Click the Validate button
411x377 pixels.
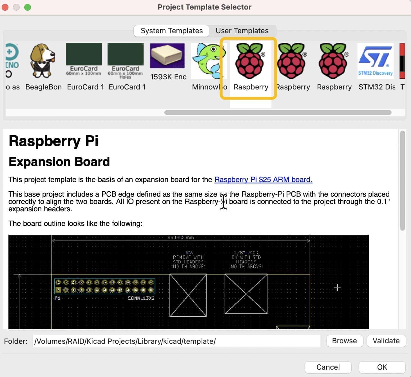coord(386,341)
